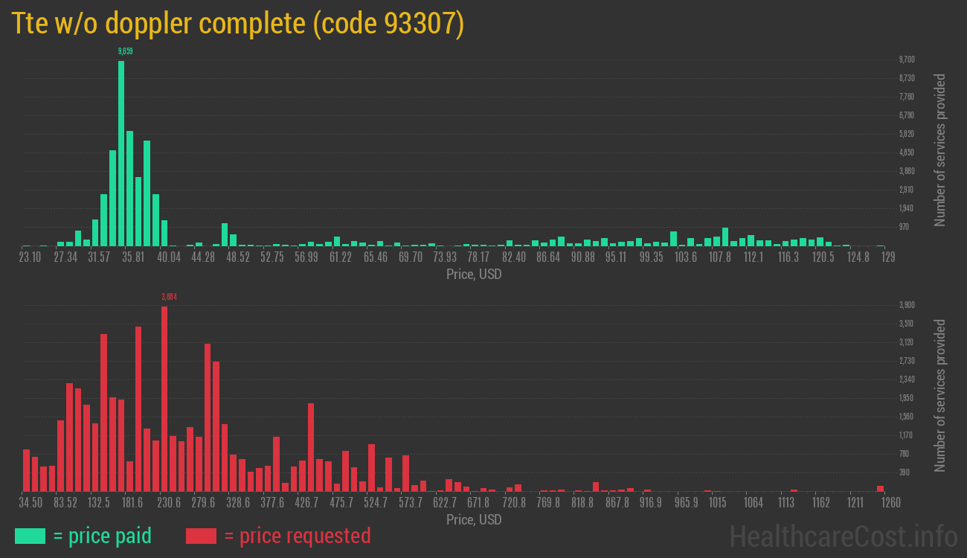Select the '34.50' axis tick on red chart
This screenshot has width=967, height=558.
tap(31, 502)
